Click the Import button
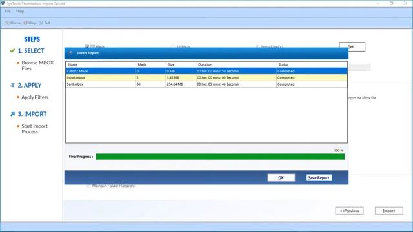This screenshot has height=232, width=413. point(388,211)
